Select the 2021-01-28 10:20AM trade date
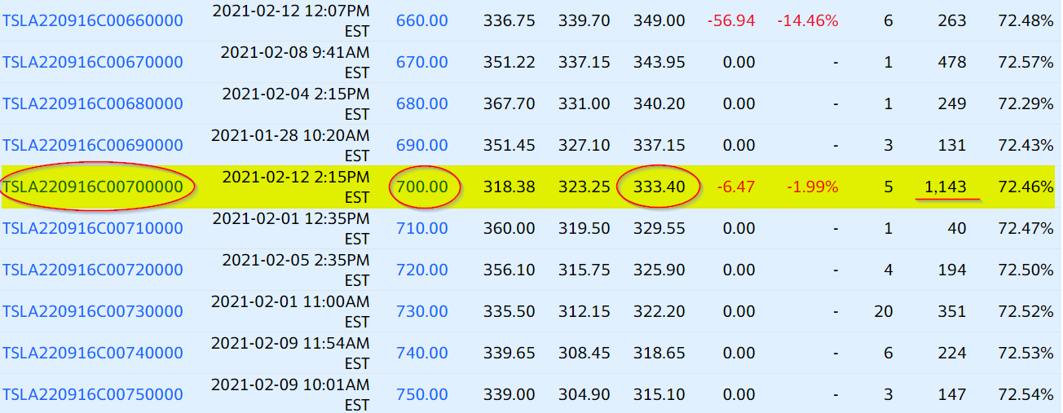This screenshot has width=1063, height=413. [291, 145]
